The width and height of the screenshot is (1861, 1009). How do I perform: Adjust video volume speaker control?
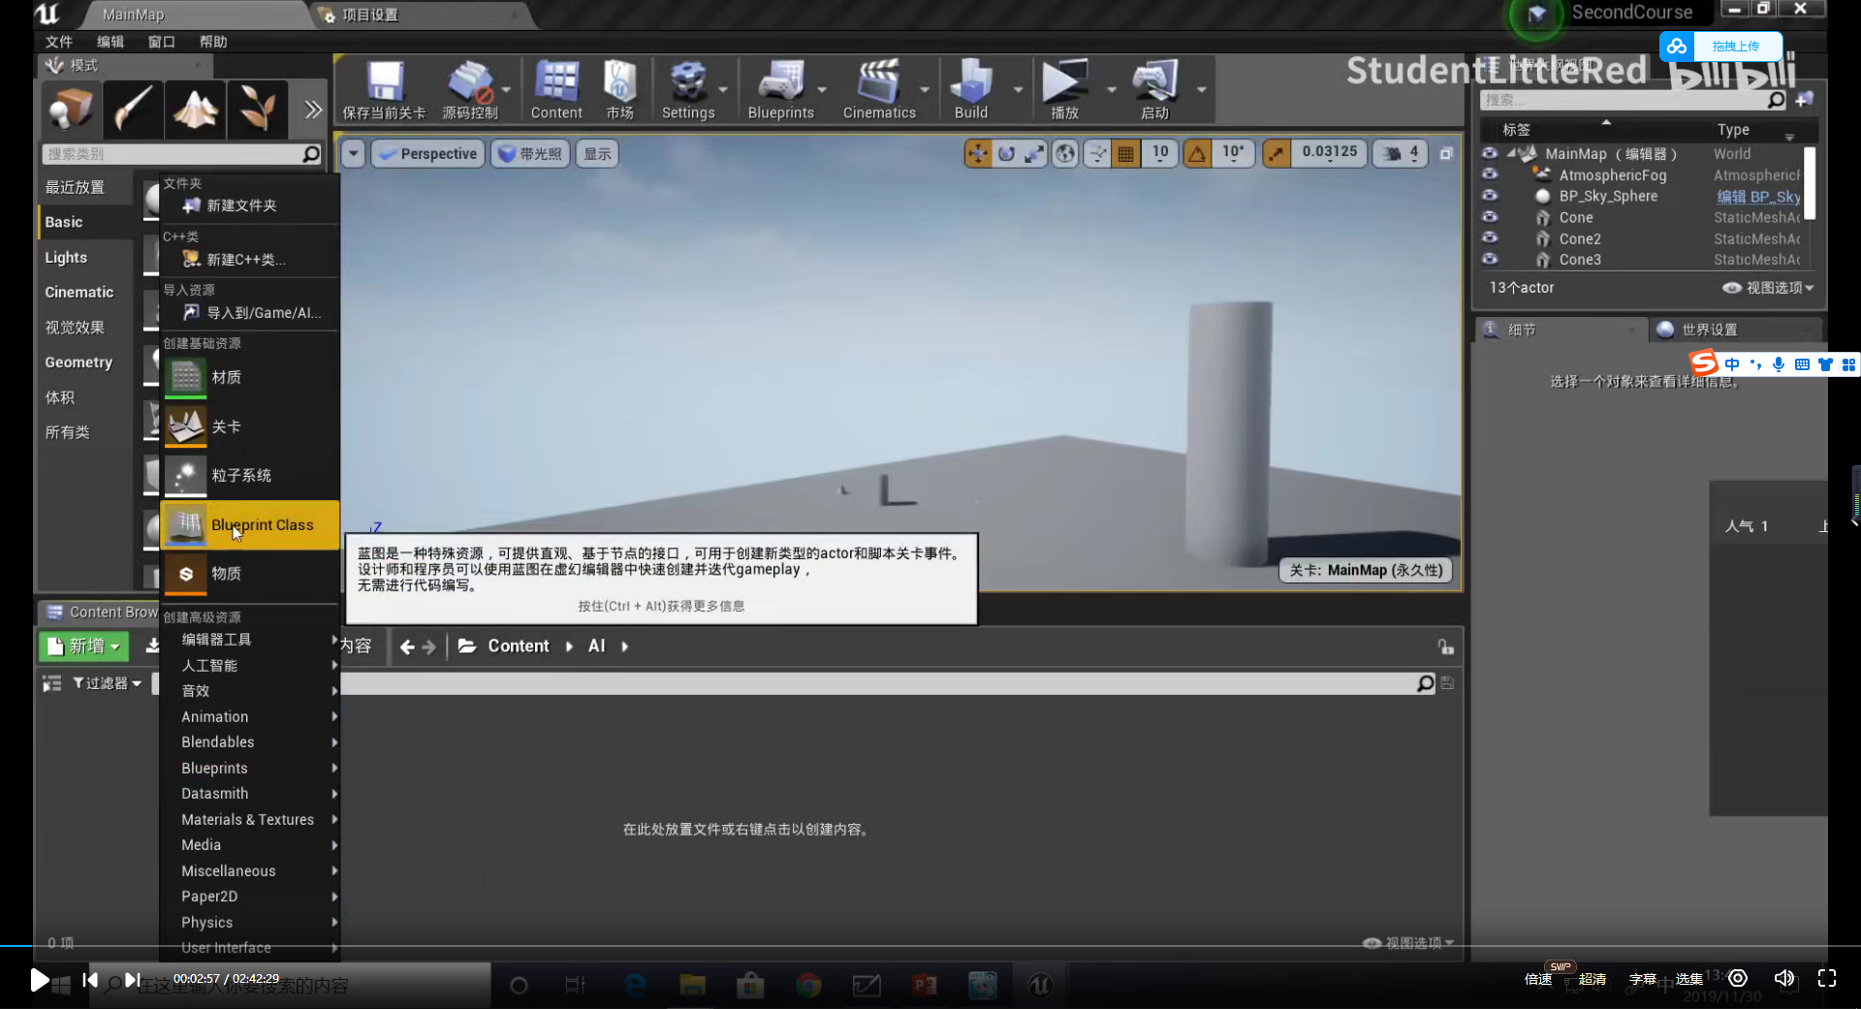tap(1784, 978)
